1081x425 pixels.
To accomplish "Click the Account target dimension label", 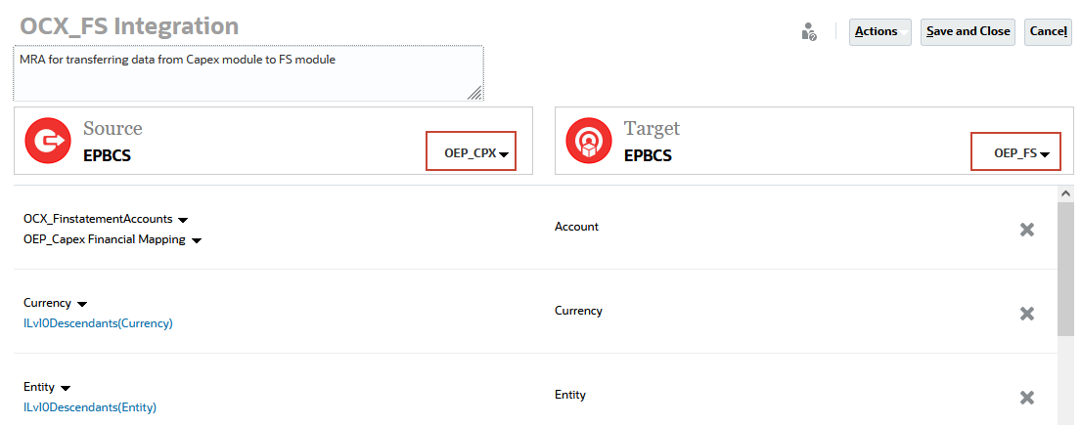I will pyautogui.click(x=576, y=227).
